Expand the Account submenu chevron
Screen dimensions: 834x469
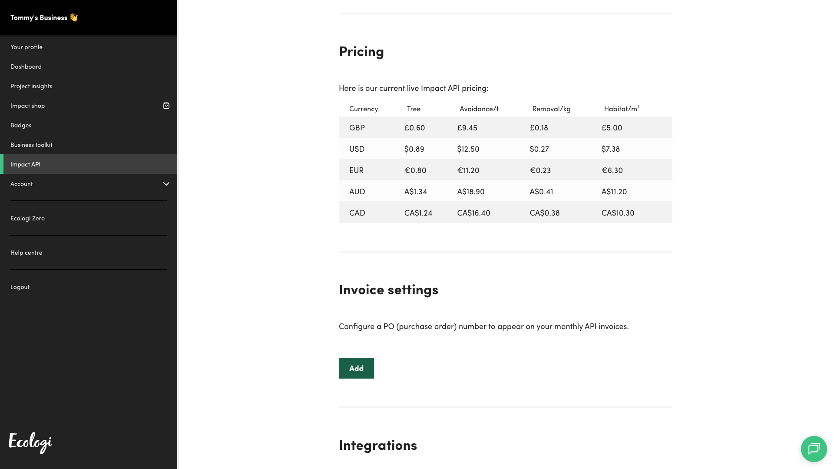(x=166, y=184)
